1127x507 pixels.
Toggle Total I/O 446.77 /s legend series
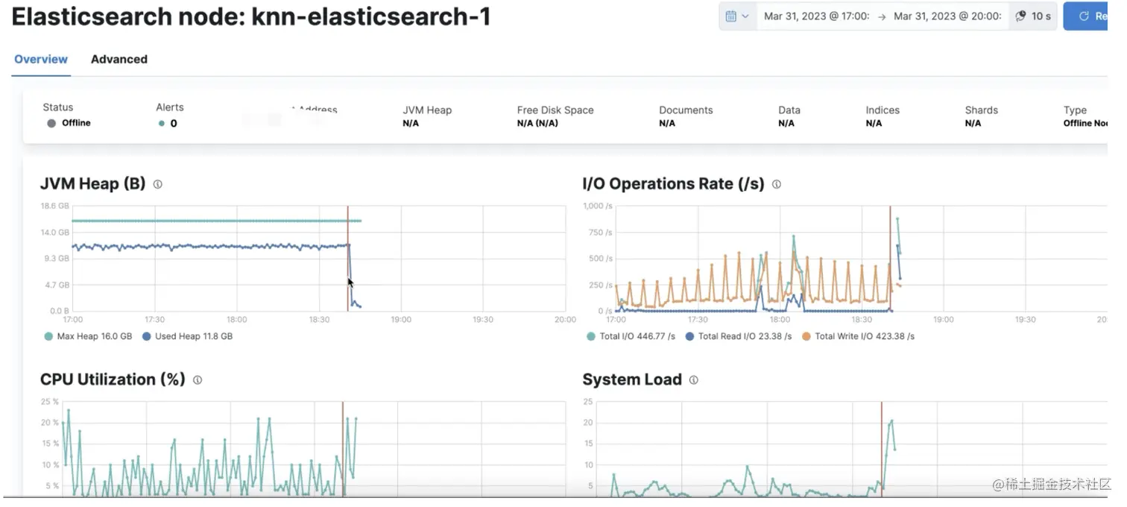pos(631,336)
